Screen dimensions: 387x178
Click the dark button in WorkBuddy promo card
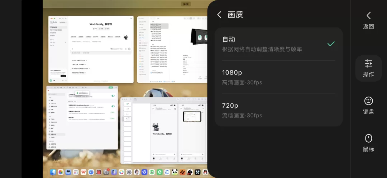(63, 76)
